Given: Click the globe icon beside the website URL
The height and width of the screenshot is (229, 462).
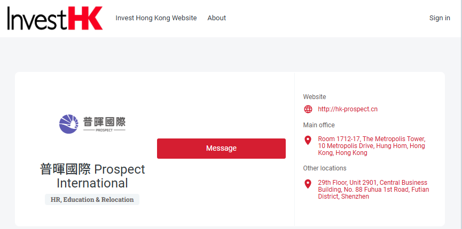Looking at the screenshot, I should (x=308, y=109).
